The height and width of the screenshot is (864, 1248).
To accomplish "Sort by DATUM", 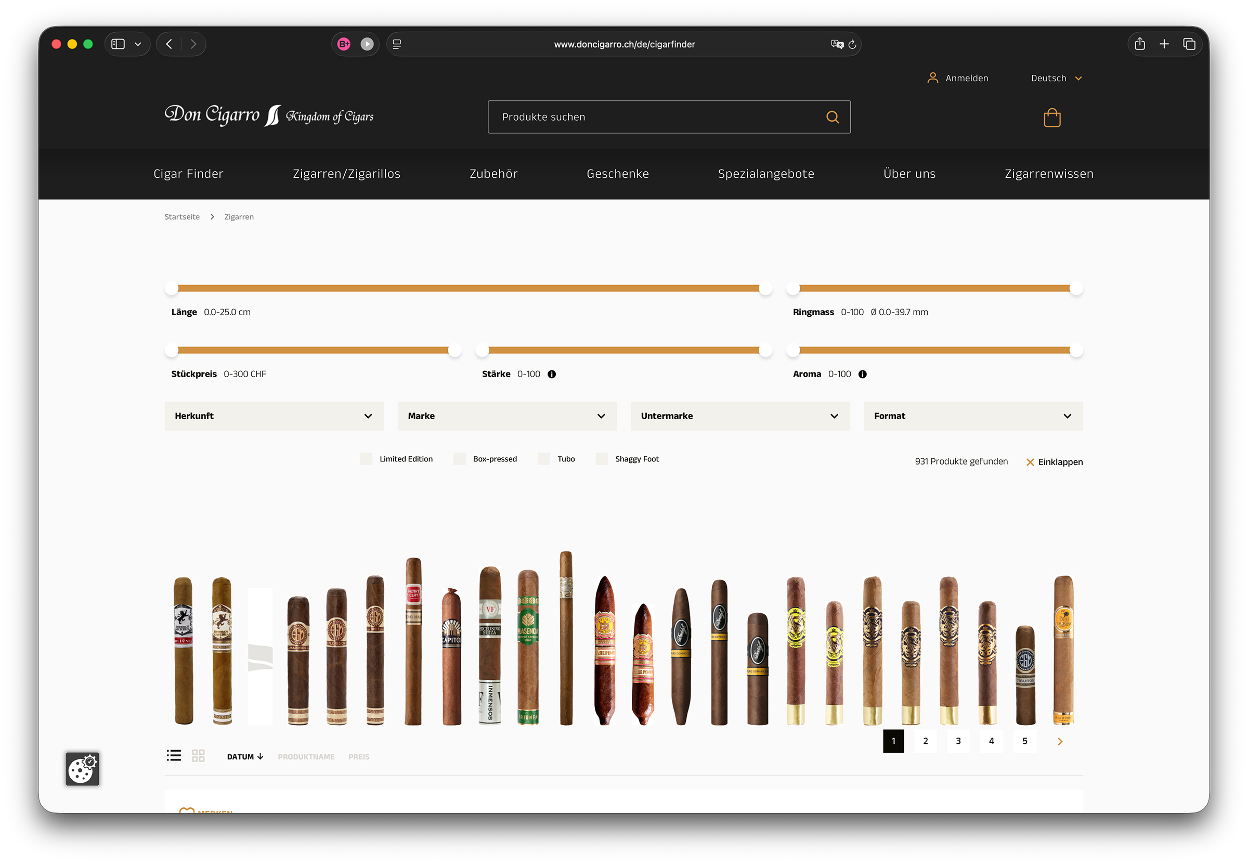I will pos(245,757).
